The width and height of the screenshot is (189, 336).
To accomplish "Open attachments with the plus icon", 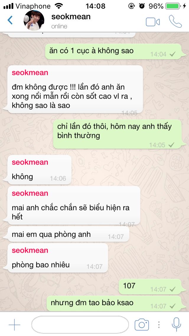I will (x=14, y=325).
